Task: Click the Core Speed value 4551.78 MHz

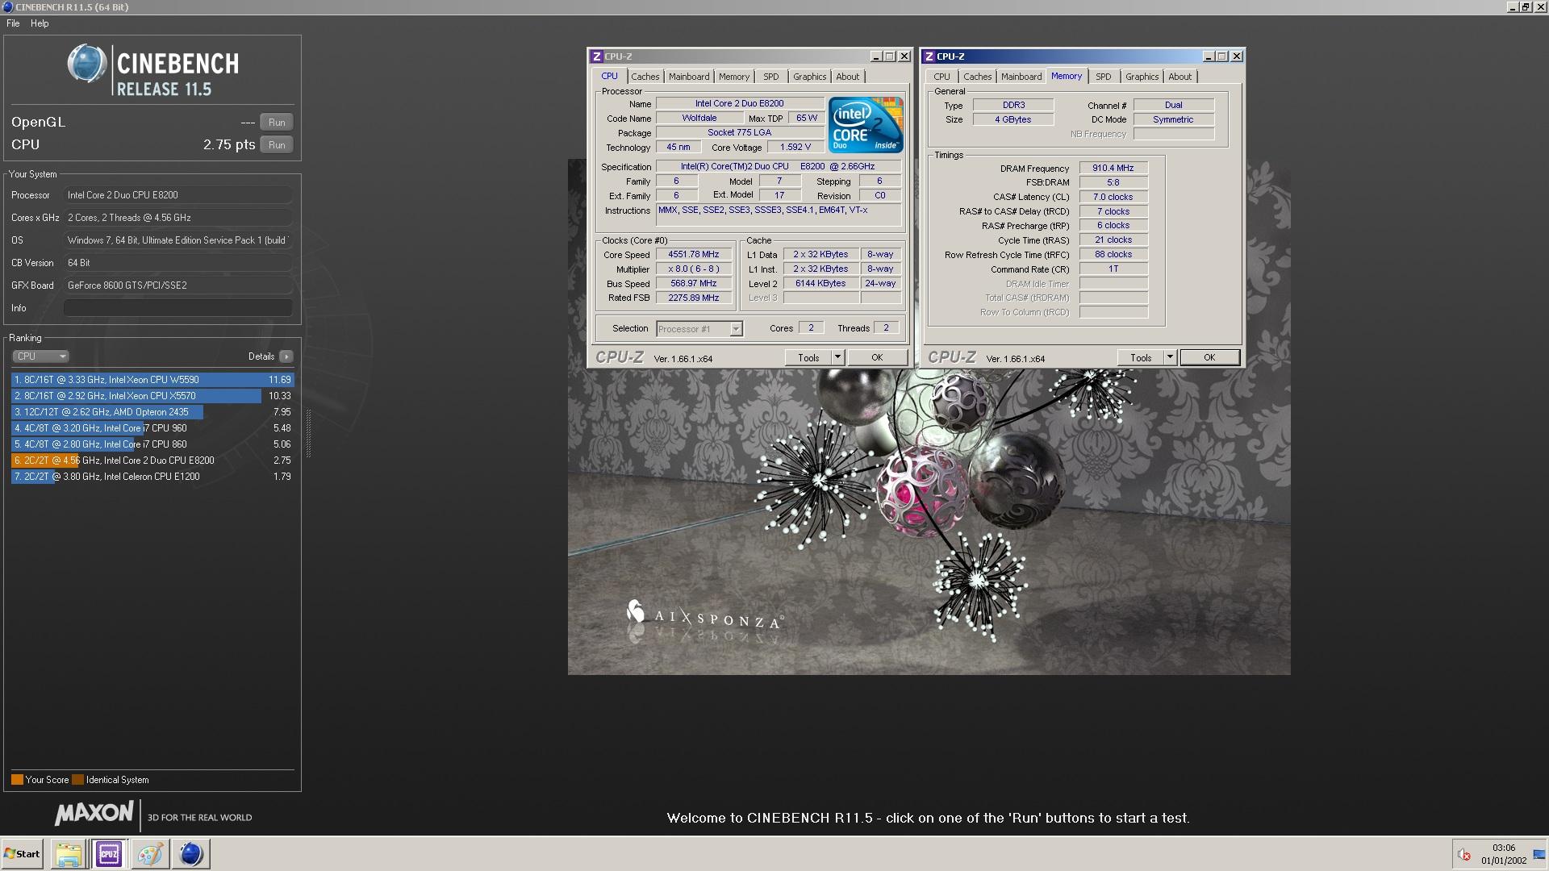Action: pos(693,255)
